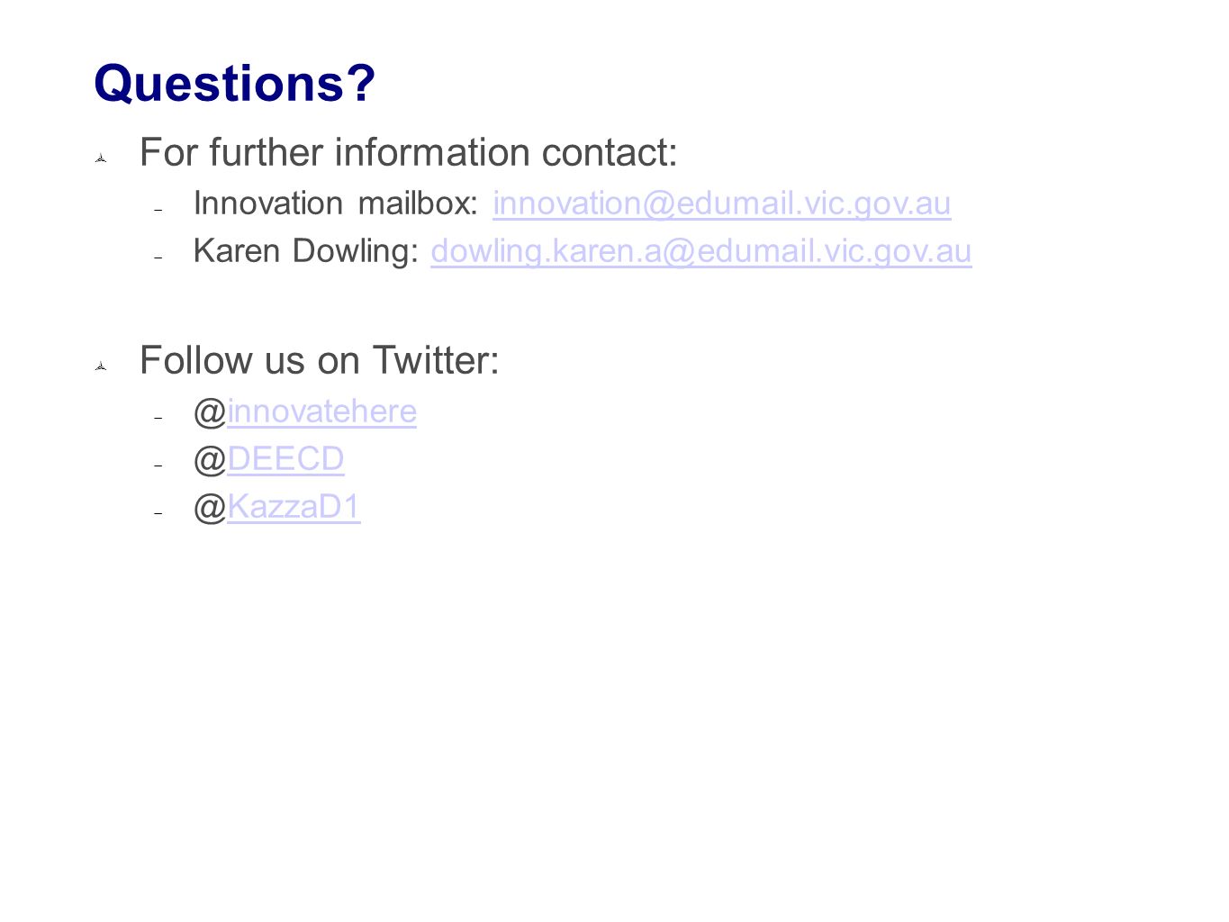Click the @ symbol before KazzaD1
This screenshot has width=1229, height=922.
point(210,508)
